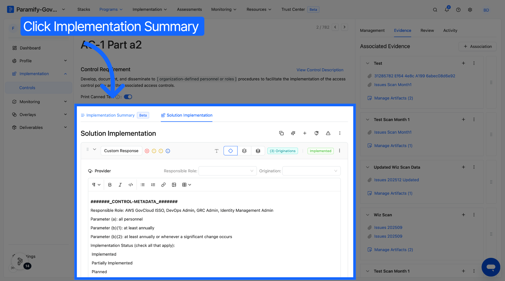Insert inline code formatting

coord(131,185)
